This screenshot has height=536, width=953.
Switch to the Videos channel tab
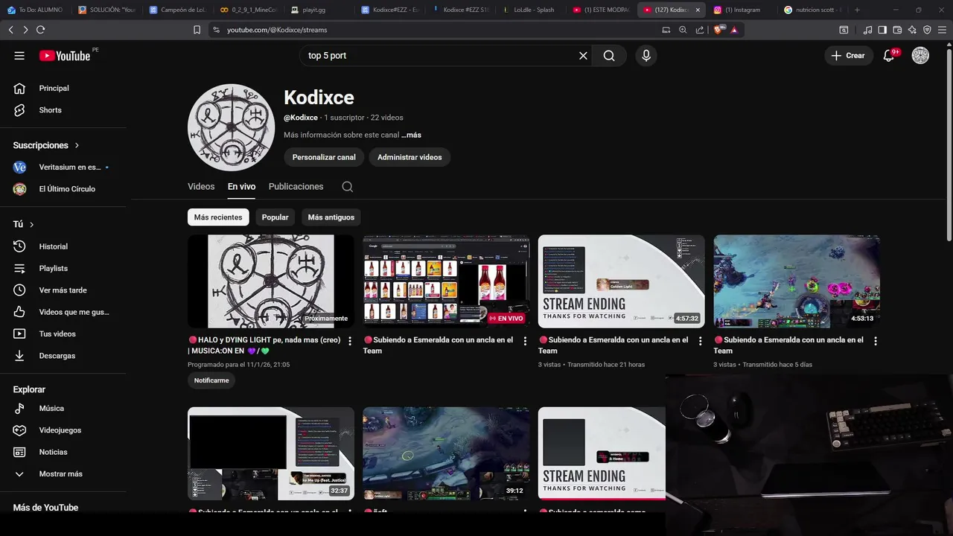pos(201,187)
